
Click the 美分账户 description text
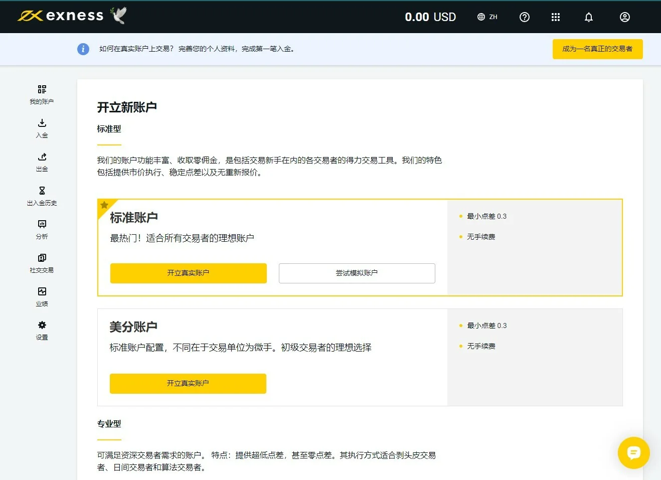(x=241, y=348)
